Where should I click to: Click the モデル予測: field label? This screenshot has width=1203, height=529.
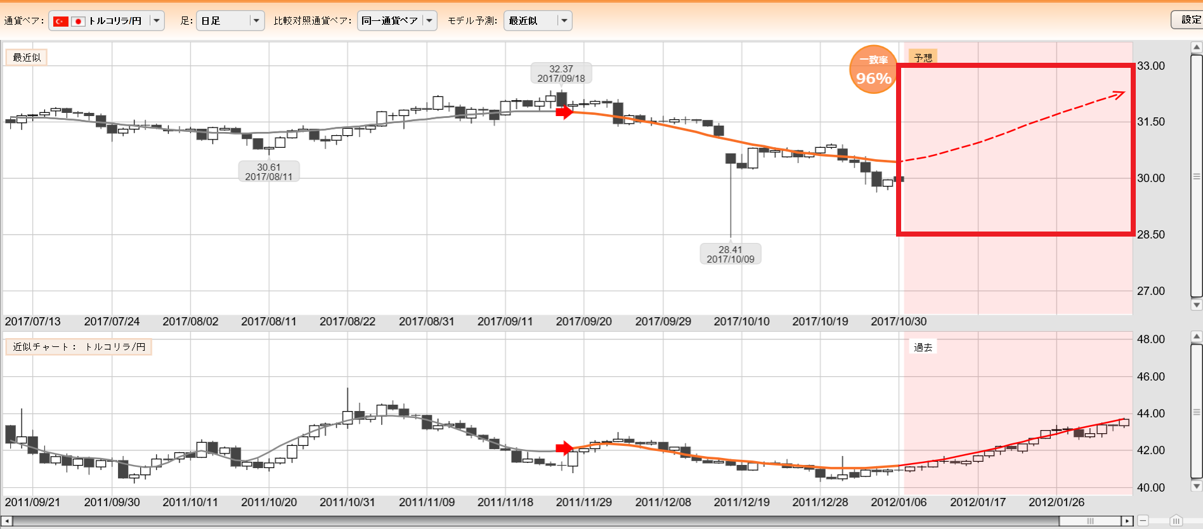point(472,21)
